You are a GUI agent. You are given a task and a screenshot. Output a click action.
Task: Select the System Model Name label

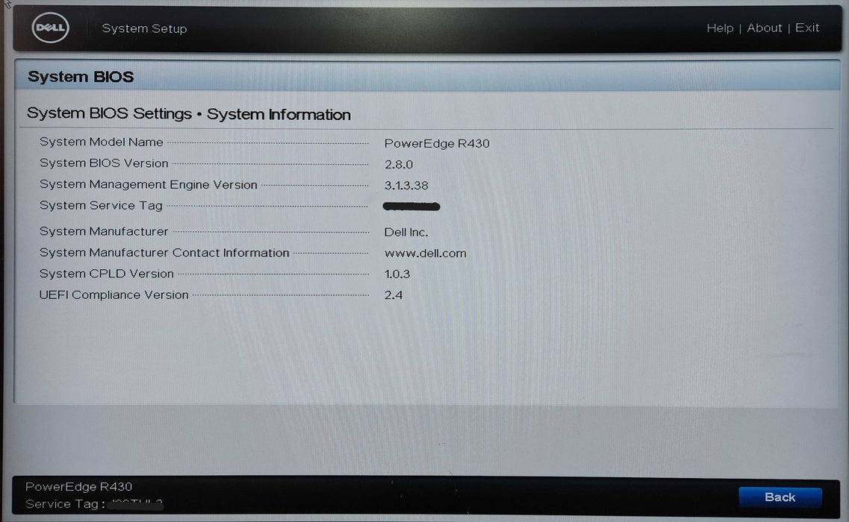point(102,142)
